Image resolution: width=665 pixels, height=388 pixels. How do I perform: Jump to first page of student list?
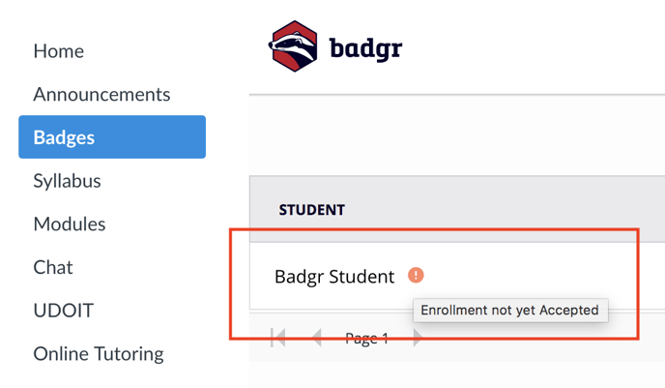click(x=278, y=338)
